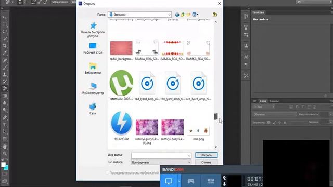Switch to the Каналы channels tab
Screen dimensions: 333x187
pos(274,101)
